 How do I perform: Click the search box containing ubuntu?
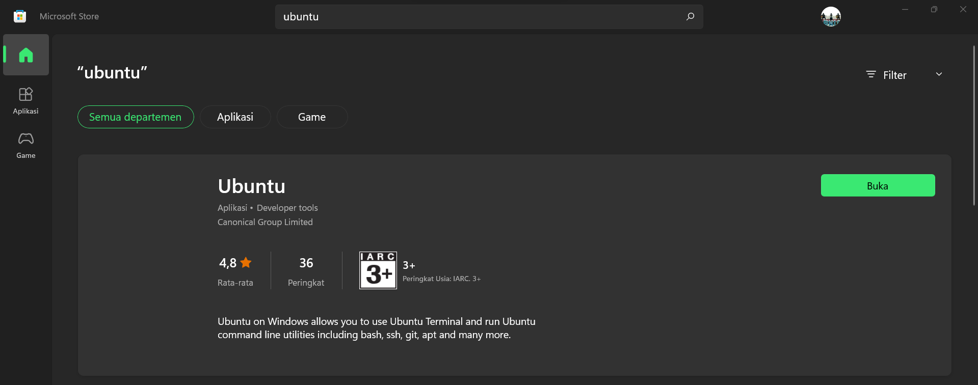click(489, 16)
